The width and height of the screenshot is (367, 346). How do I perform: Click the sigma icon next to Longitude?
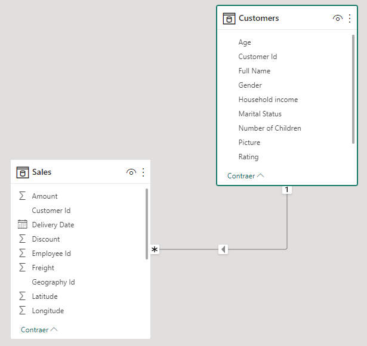(x=23, y=311)
